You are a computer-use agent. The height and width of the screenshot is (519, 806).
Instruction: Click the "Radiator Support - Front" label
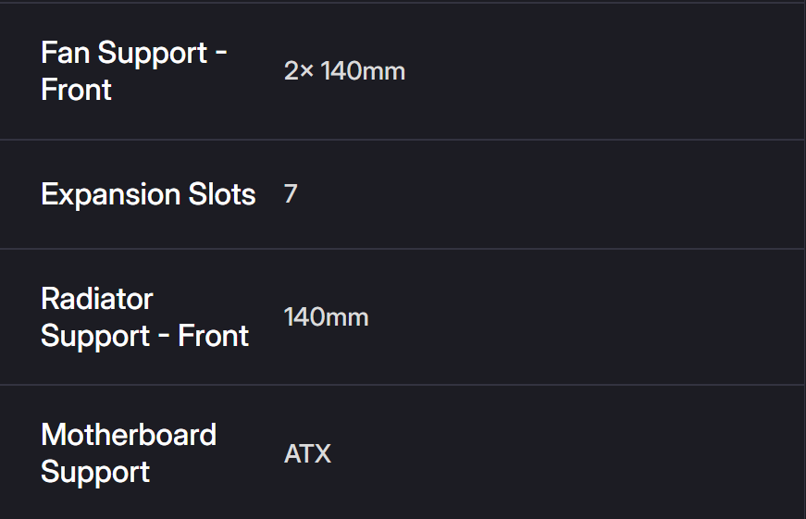coord(144,317)
